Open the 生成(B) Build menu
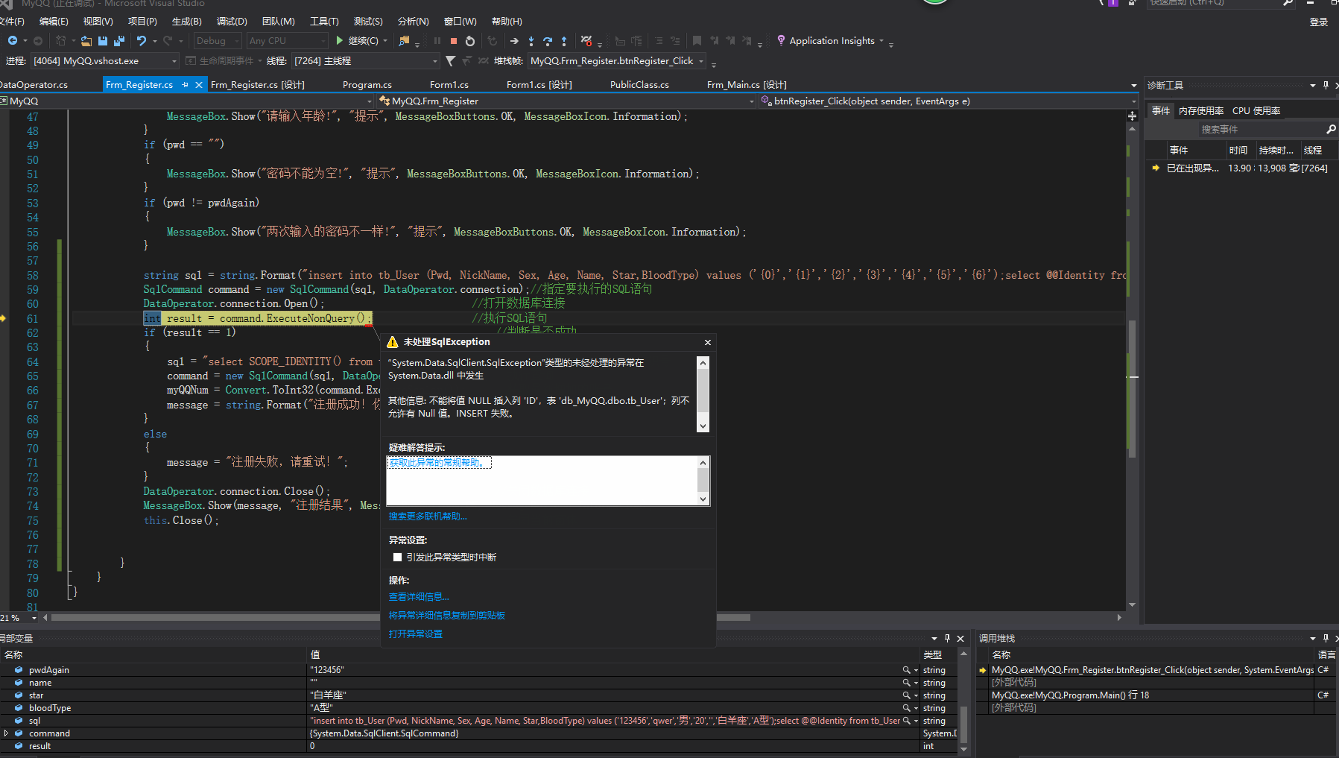The image size is (1339, 758). (x=186, y=22)
